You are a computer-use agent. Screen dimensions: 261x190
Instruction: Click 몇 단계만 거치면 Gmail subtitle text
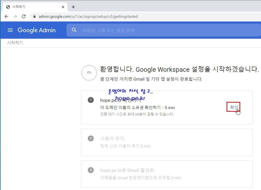pyautogui.click(x=151, y=79)
